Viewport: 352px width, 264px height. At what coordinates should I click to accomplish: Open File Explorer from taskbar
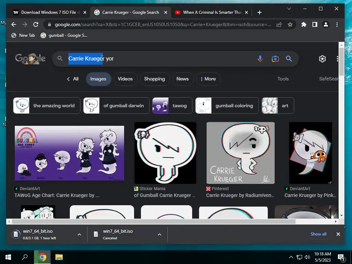59,257
